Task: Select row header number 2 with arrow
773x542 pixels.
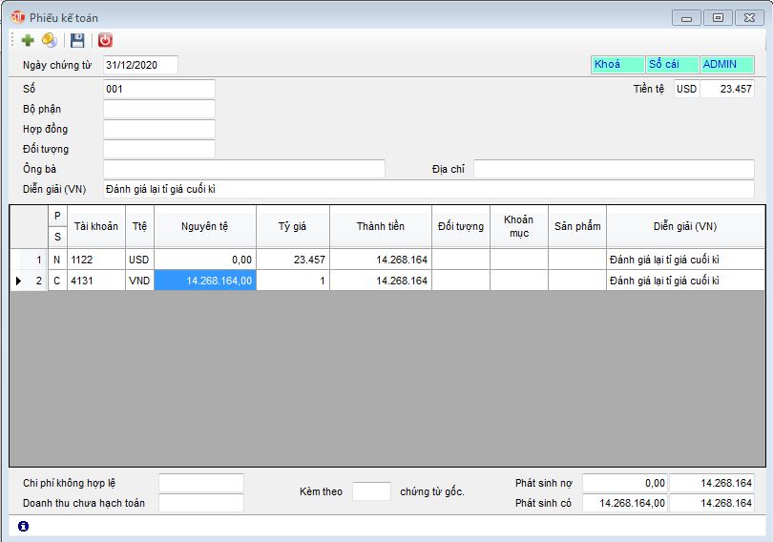Action: (29, 281)
